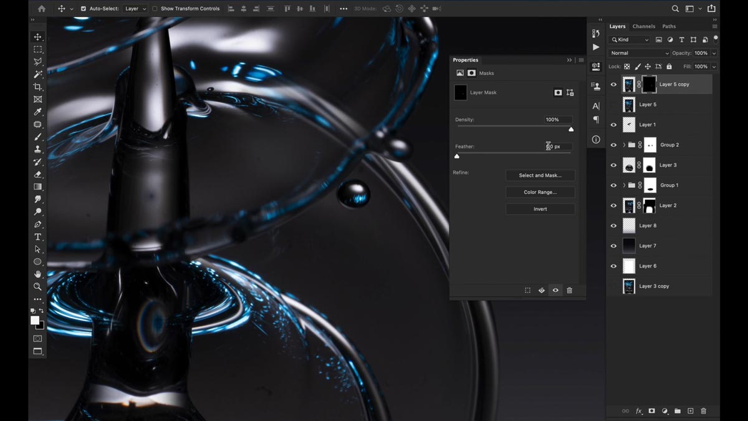Switch to the Layers tab
Image resolution: width=748 pixels, height=421 pixels.
tap(617, 26)
